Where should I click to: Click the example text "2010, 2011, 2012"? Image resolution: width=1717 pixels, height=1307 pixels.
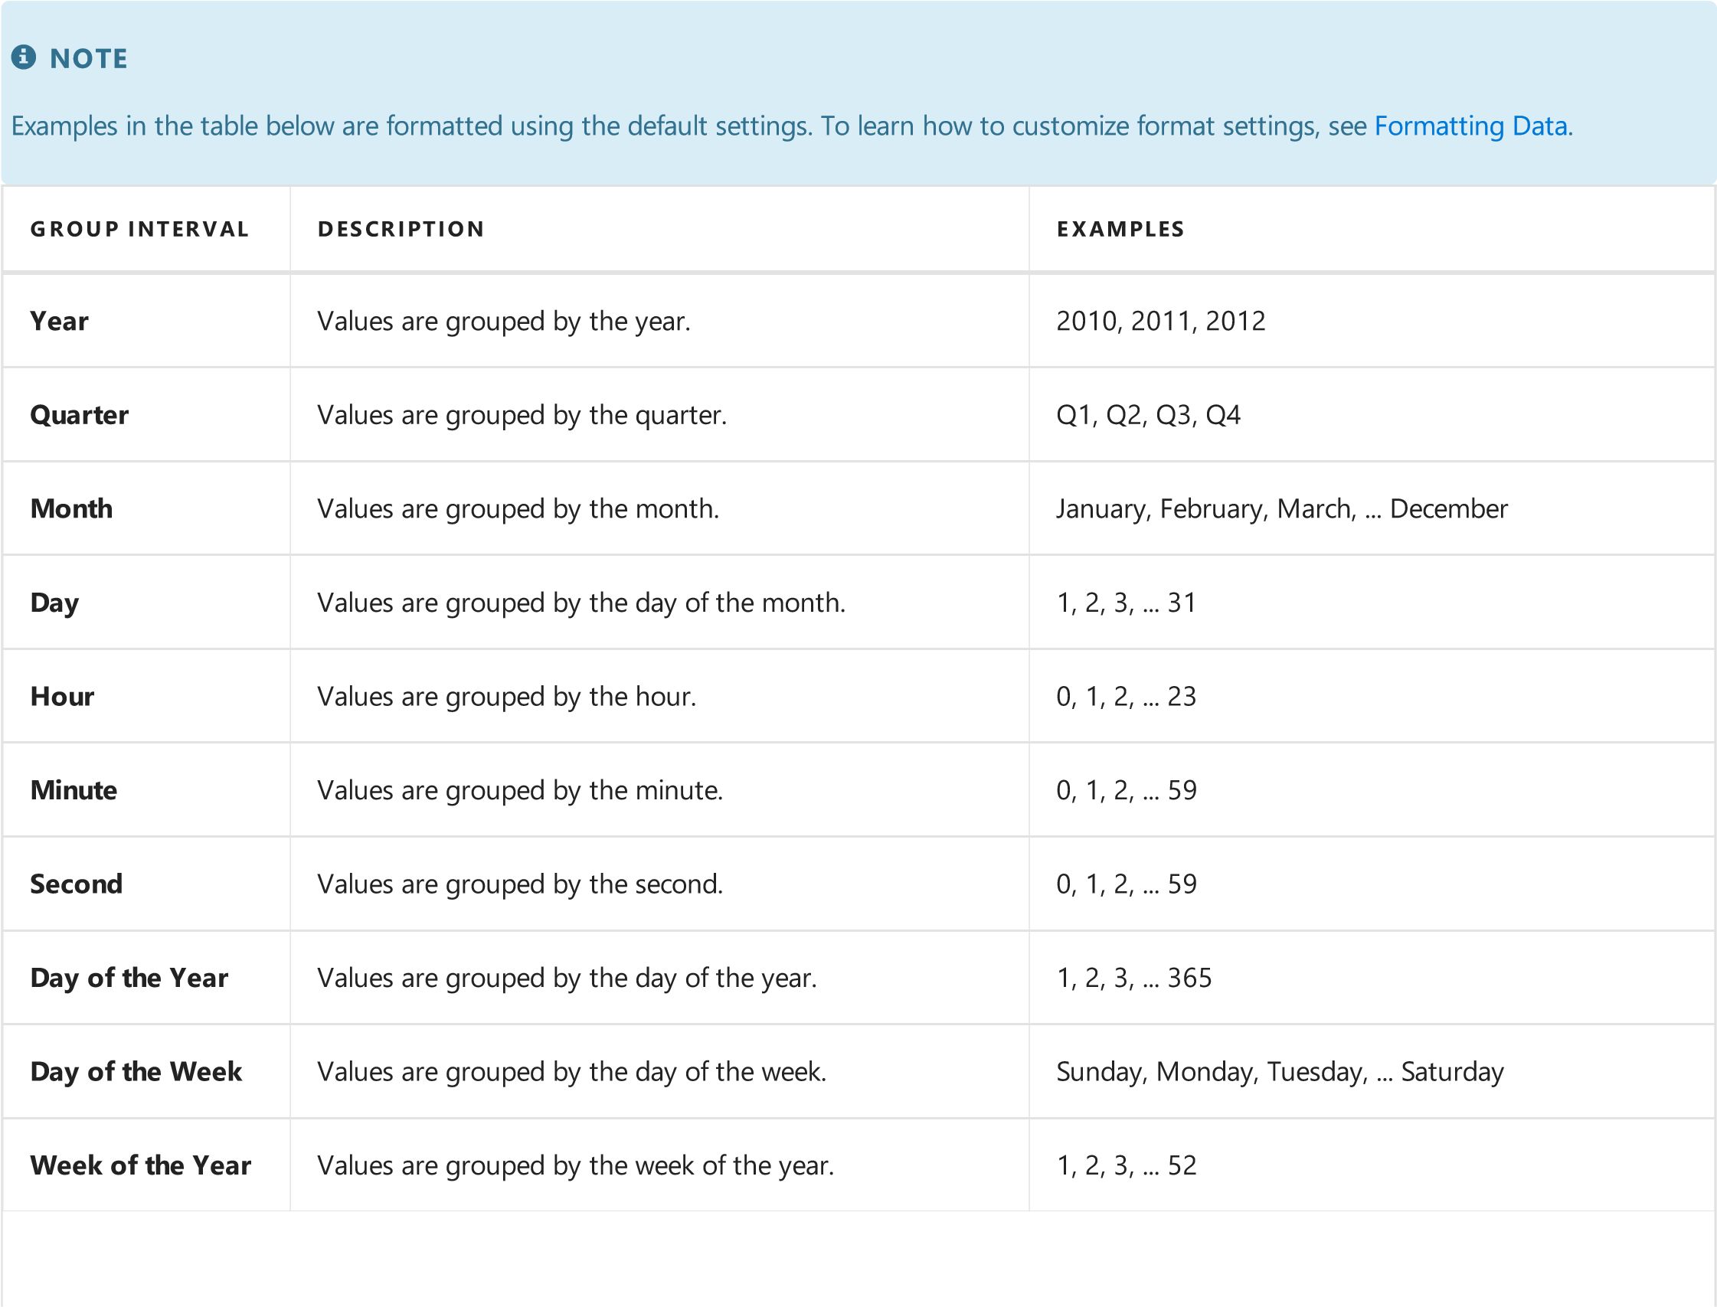[1161, 322]
